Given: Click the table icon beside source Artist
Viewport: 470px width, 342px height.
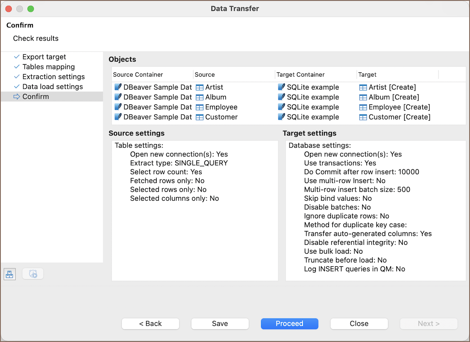Looking at the screenshot, I should click(200, 87).
